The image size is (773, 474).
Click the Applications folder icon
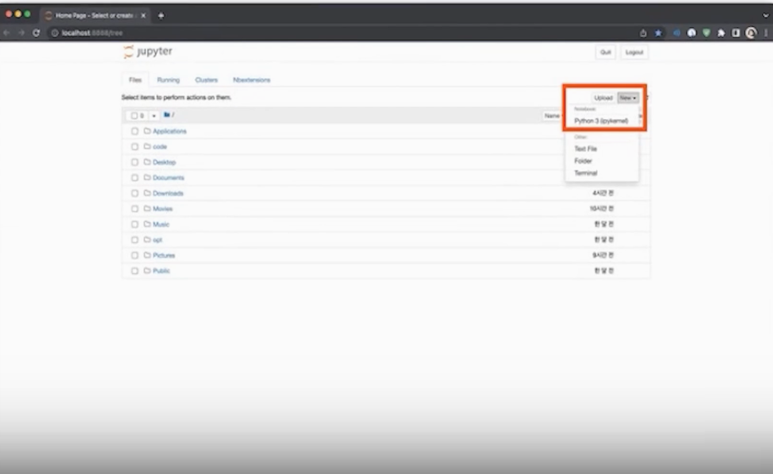click(147, 131)
